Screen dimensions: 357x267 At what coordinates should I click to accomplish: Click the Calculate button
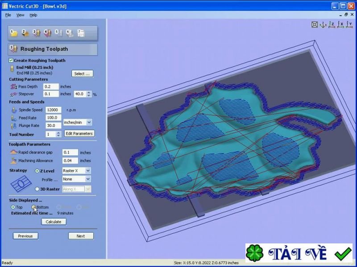tap(53, 222)
